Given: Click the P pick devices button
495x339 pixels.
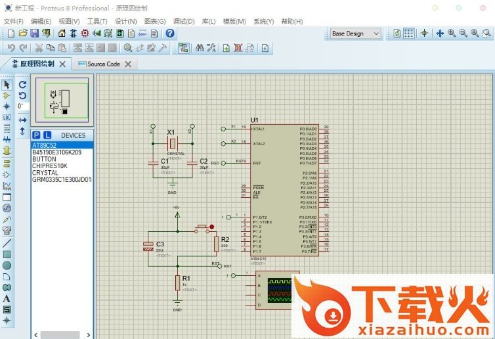Looking at the screenshot, I should 37,135.
